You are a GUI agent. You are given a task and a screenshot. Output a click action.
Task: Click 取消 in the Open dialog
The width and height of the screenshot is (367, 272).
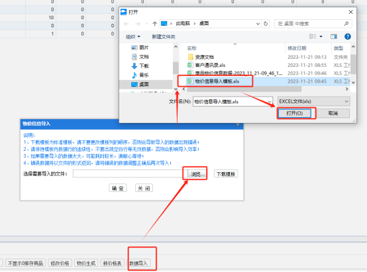333,113
